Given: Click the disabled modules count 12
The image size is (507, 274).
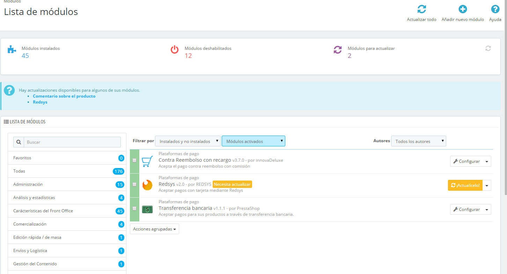Looking at the screenshot, I should tap(188, 56).
